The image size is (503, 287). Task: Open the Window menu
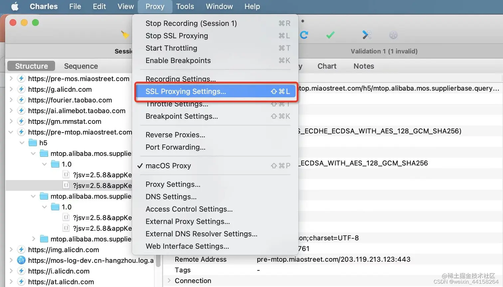point(219,6)
